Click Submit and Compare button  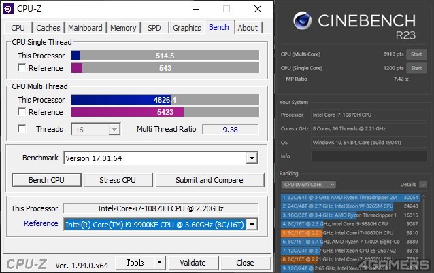pyautogui.click(x=210, y=180)
